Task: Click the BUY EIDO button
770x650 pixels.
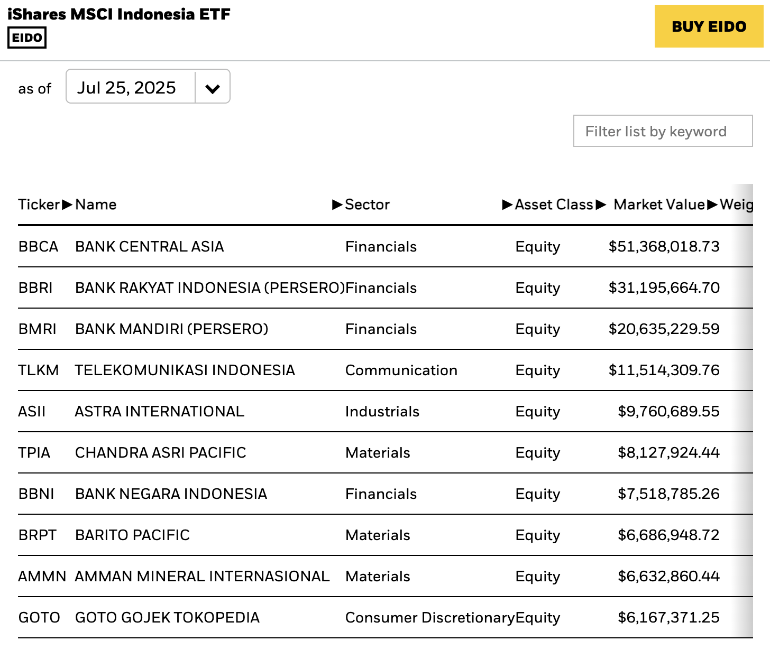Action: click(709, 26)
